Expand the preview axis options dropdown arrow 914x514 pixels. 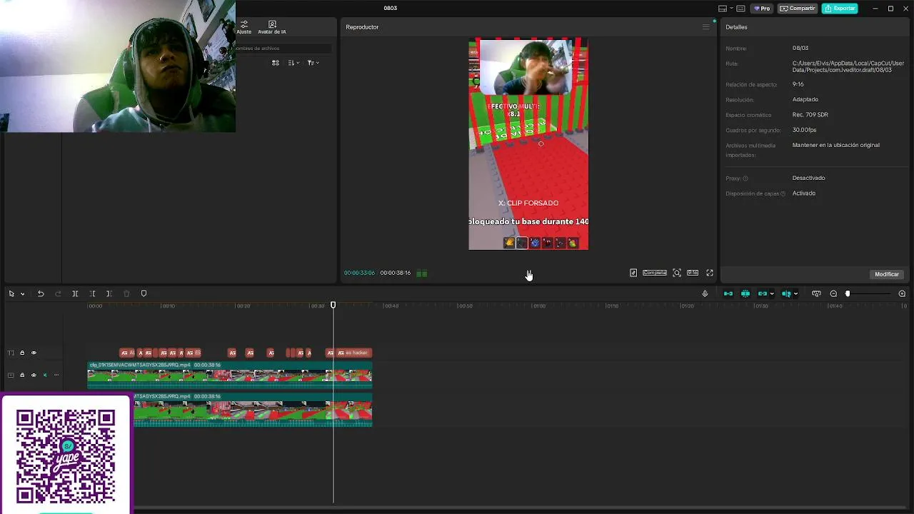click(x=795, y=293)
